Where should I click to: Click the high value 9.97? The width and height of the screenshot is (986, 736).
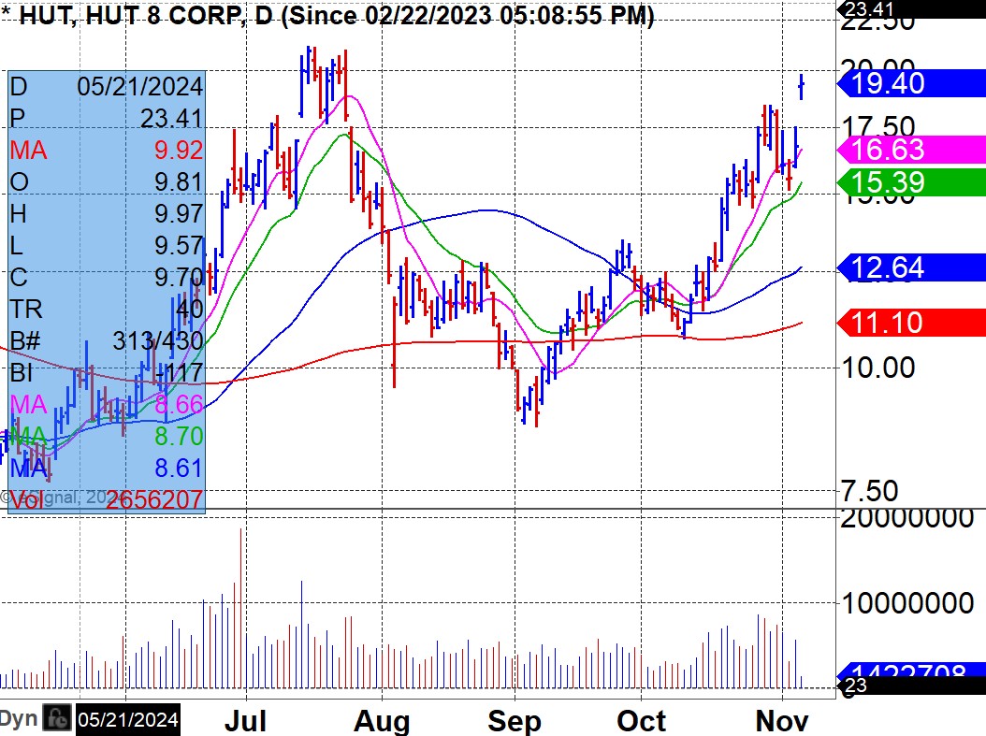(x=179, y=214)
